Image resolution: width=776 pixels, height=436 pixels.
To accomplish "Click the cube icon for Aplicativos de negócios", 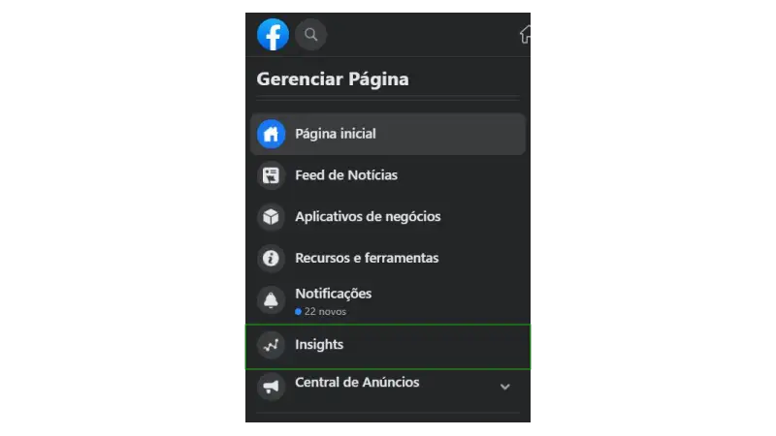I will click(x=271, y=216).
